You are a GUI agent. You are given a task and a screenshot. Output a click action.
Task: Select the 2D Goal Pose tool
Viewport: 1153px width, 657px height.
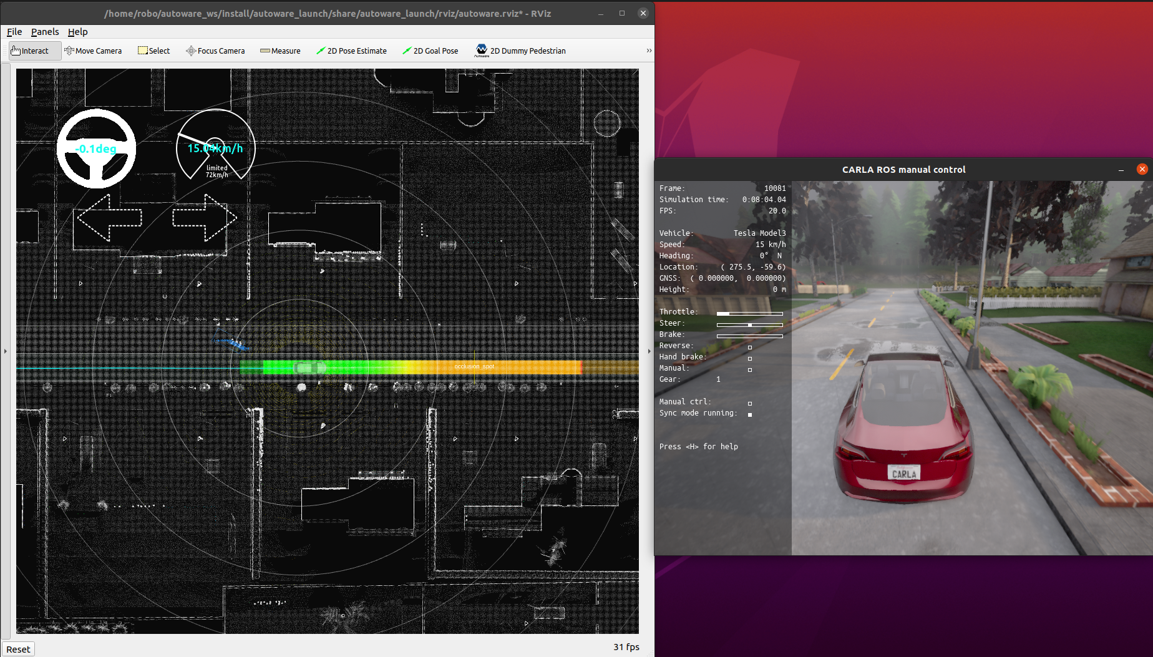tap(431, 51)
